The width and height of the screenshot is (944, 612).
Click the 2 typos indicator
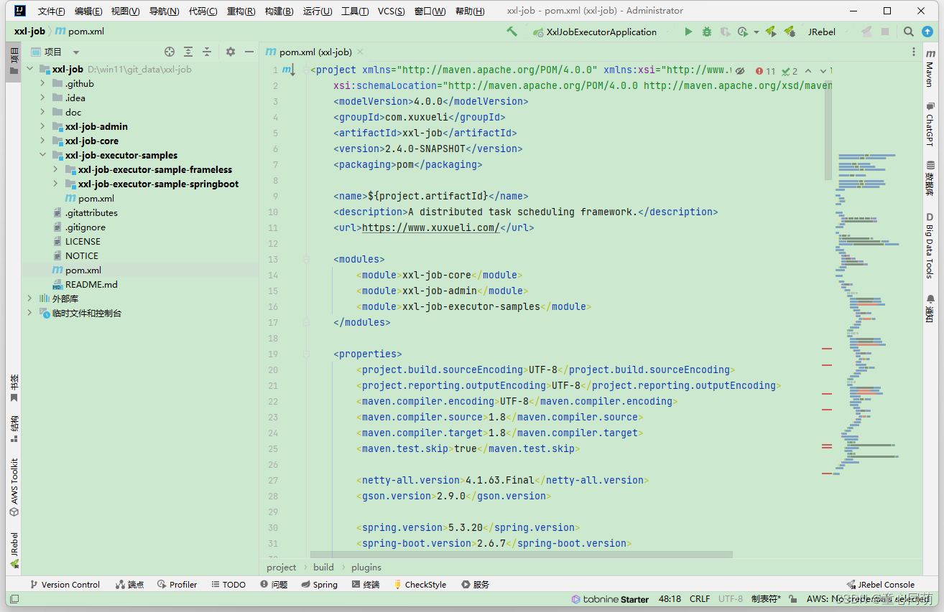[790, 71]
